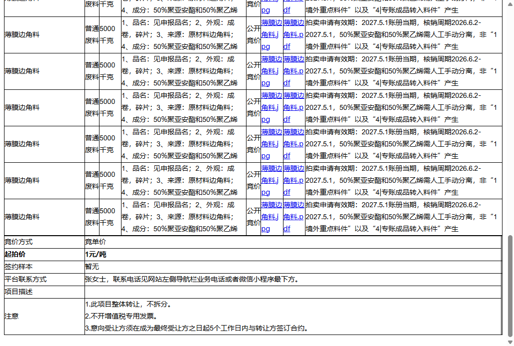Click note 1.此项目整体转让，不拆分

pyautogui.click(x=128, y=304)
